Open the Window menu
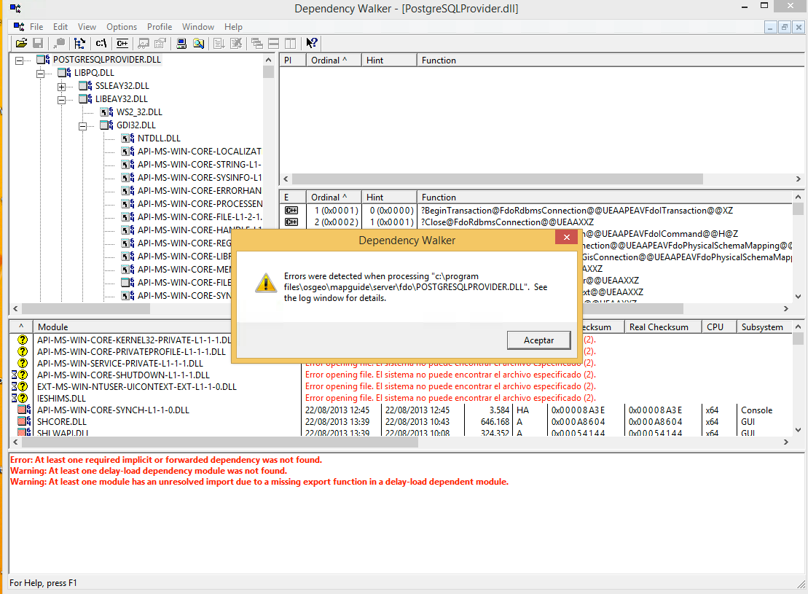 [x=198, y=27]
